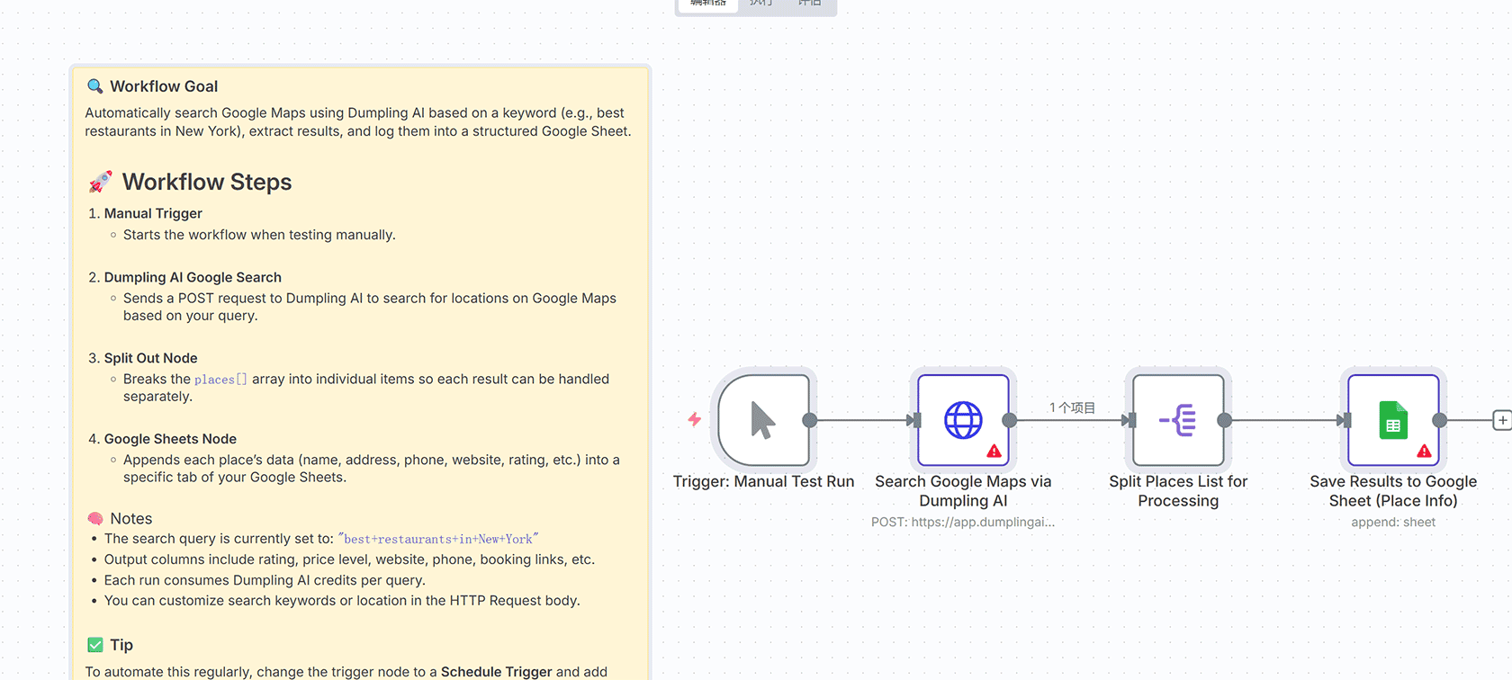Click the 'POST: https://app.dumplingai...' subtitle
The height and width of the screenshot is (680, 1512).
coord(963,522)
